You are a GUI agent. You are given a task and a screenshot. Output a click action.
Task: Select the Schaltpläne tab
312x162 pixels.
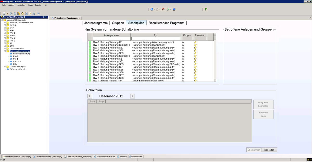136,23
